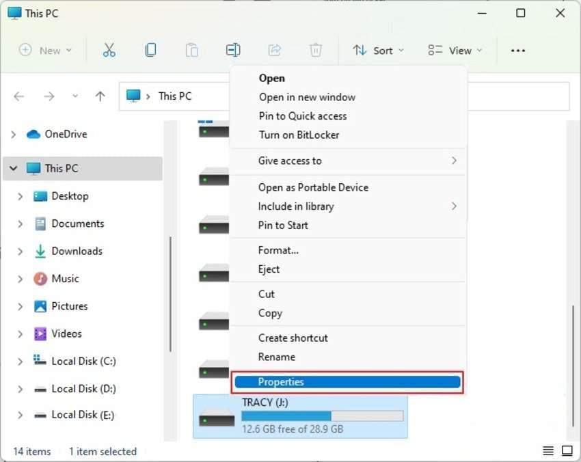Expand the Local Disk (E:) node

click(20, 416)
